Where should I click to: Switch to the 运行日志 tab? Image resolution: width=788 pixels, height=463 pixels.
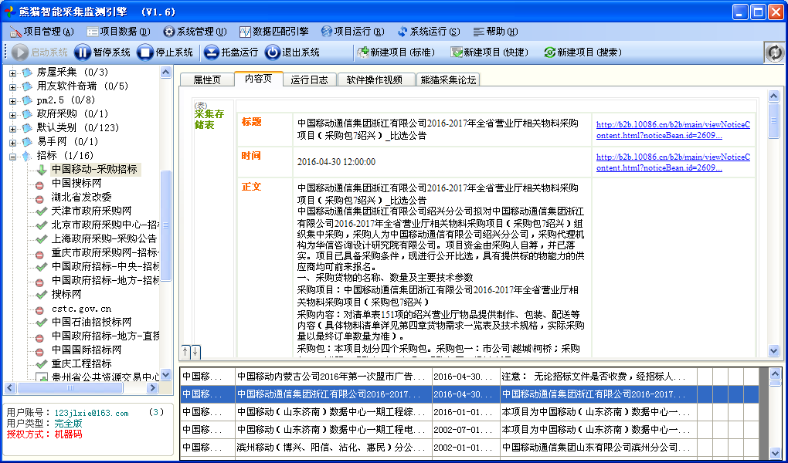[309, 79]
